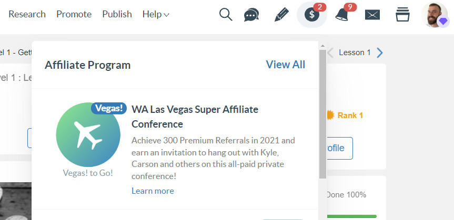This screenshot has height=220, width=454.
Task: Click the View All link
Action: tap(285, 65)
